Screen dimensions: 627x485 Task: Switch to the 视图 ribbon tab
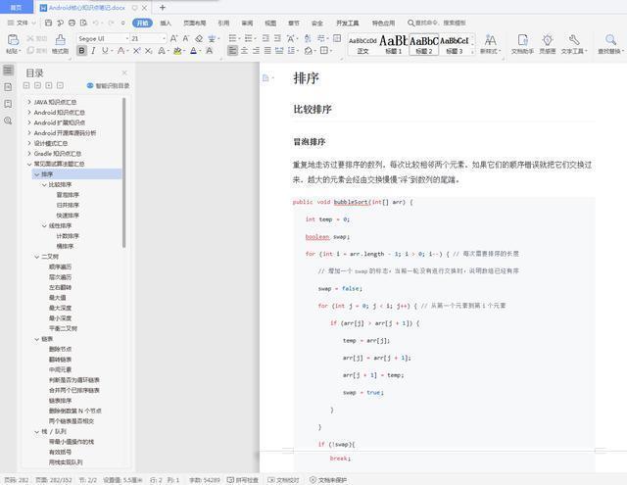tap(270, 23)
